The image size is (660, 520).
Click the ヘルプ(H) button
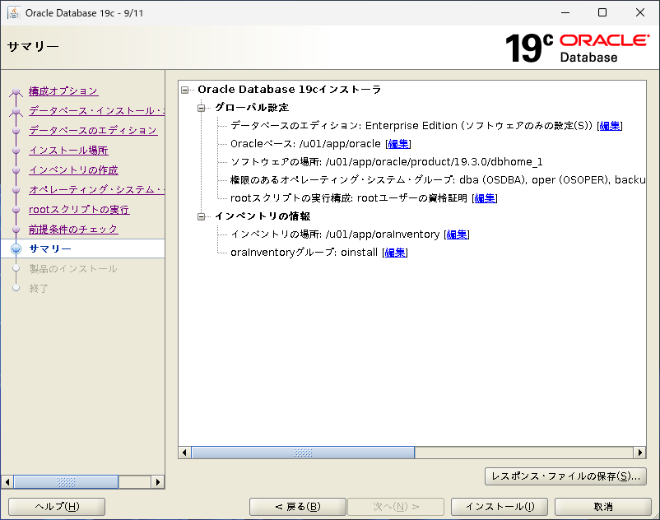click(x=57, y=507)
